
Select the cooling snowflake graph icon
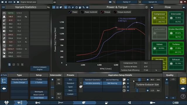87,7
